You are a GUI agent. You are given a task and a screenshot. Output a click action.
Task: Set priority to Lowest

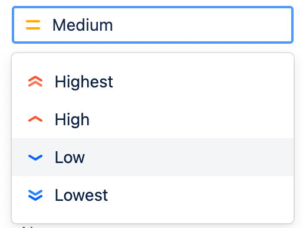click(153, 195)
